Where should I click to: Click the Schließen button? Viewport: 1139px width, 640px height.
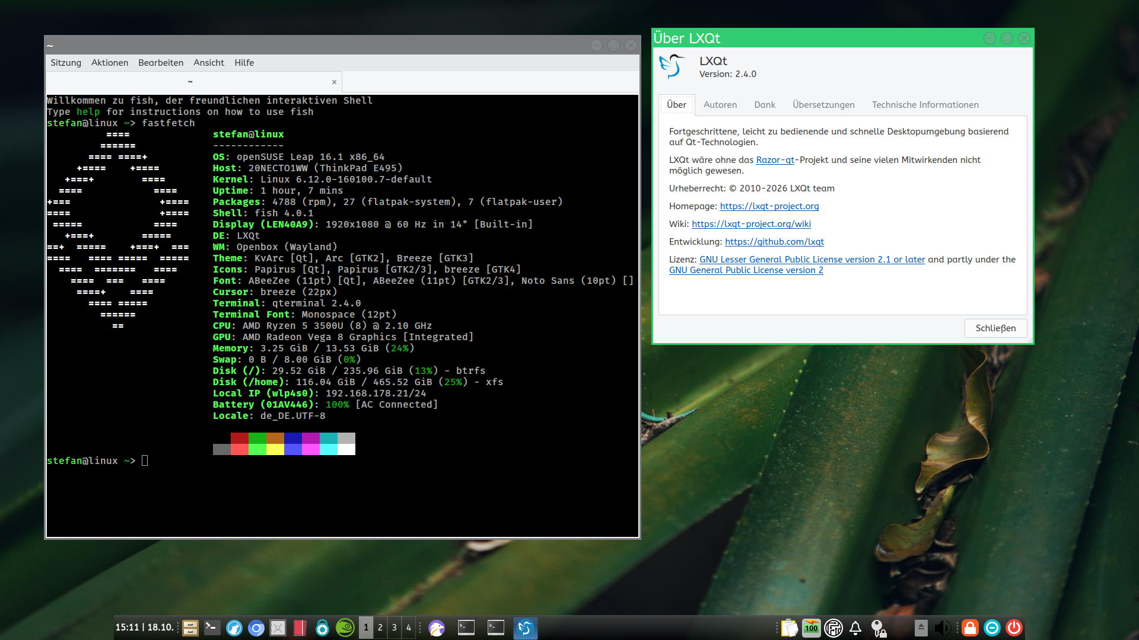995,328
